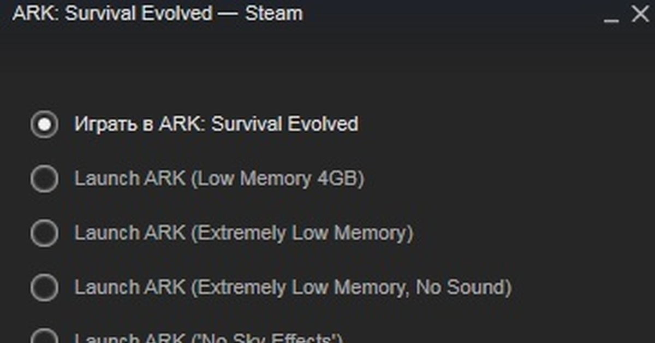
Task: Click the 'Играть в ARK: Survival Evolved' label text
Action: point(216,124)
